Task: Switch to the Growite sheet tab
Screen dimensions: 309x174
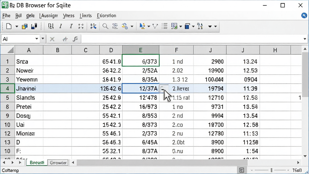Action: pyautogui.click(x=58, y=163)
